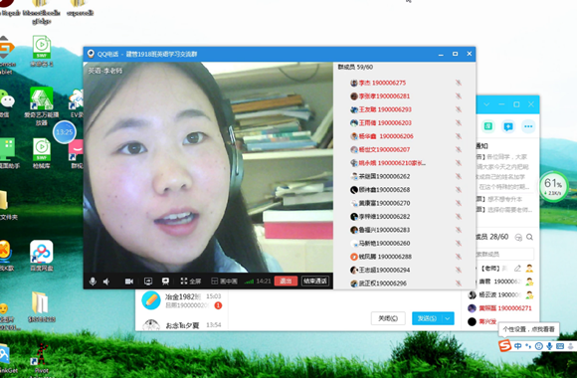Click the 结束通话 end call button
The width and height of the screenshot is (577, 378).
point(315,282)
